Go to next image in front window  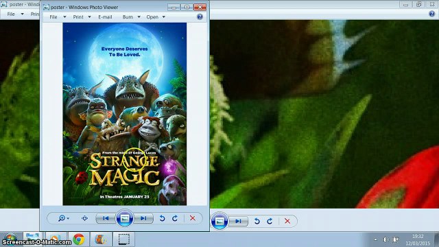click(x=143, y=218)
